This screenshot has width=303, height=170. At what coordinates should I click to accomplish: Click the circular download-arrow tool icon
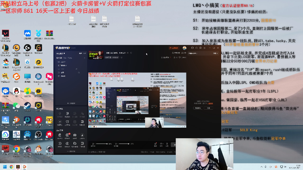click(x=82, y=135)
